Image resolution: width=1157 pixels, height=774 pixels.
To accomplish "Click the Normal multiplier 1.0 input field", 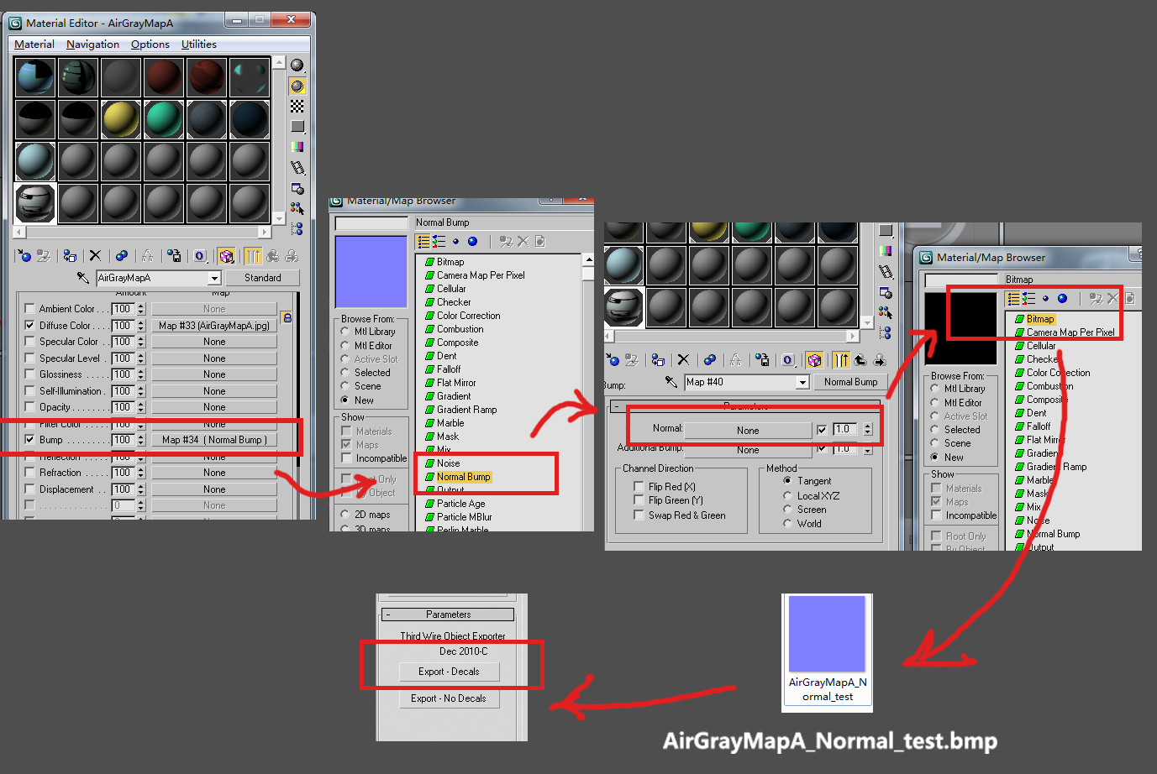I will point(846,430).
